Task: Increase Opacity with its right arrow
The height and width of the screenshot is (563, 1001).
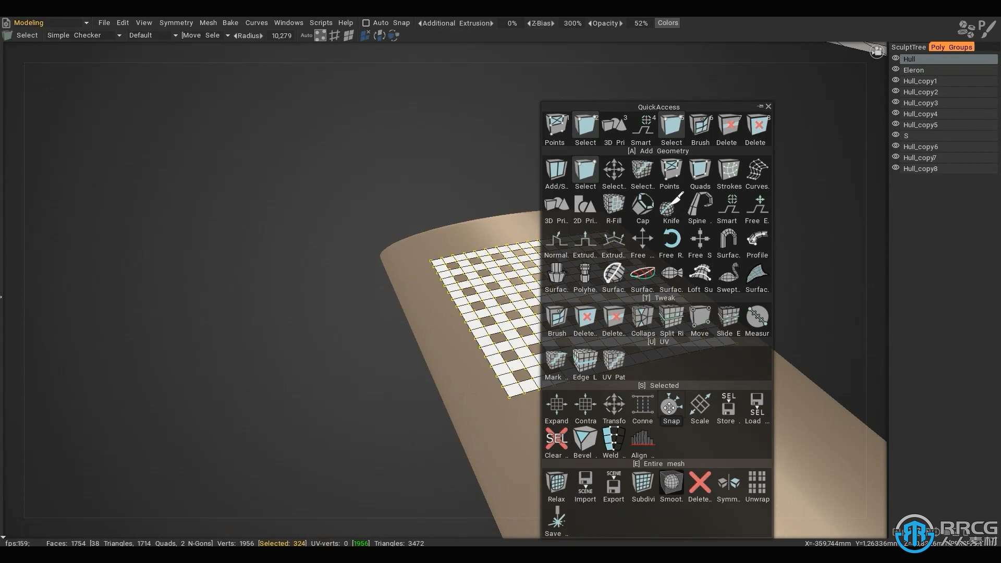Action: [621, 23]
